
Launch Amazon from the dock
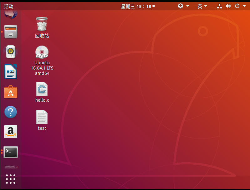(11, 132)
